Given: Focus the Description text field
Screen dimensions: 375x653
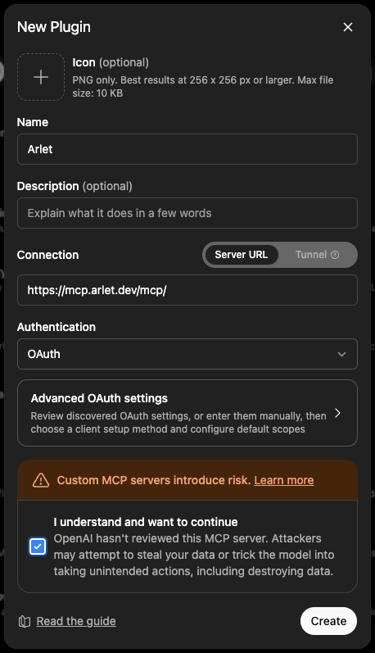Looking at the screenshot, I should point(187,213).
